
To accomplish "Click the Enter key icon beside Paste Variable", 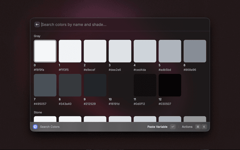I will point(173,127).
